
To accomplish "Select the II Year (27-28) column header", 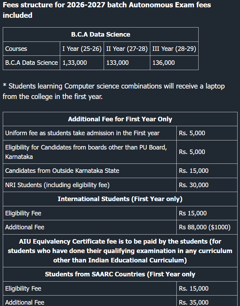I will click(127, 49).
